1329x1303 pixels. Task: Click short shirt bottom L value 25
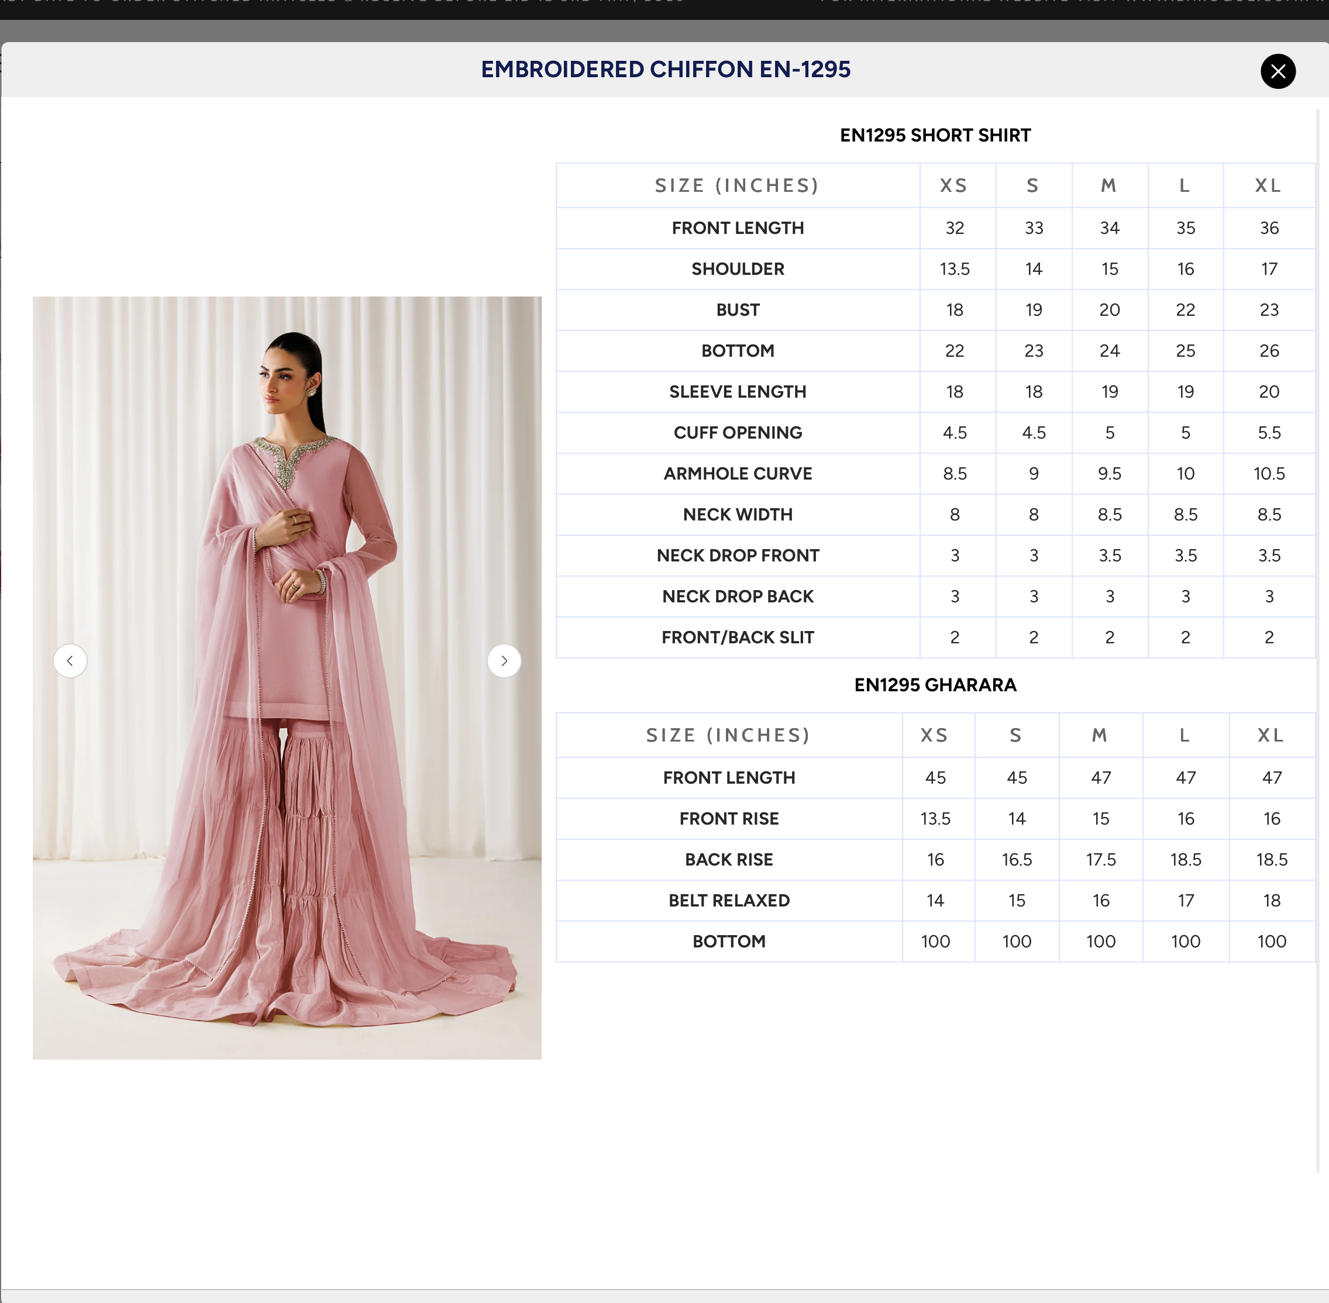tap(1185, 351)
